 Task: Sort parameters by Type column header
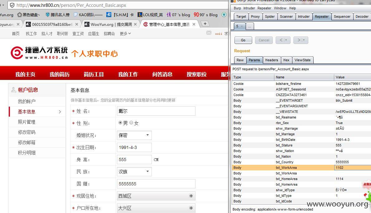coord(253,77)
